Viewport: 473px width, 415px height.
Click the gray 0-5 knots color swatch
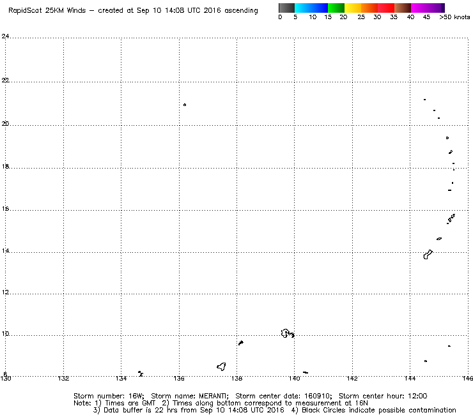286,8
